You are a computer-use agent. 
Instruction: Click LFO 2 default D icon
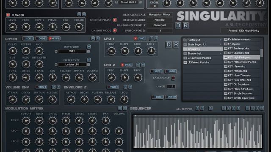(x=138, y=65)
